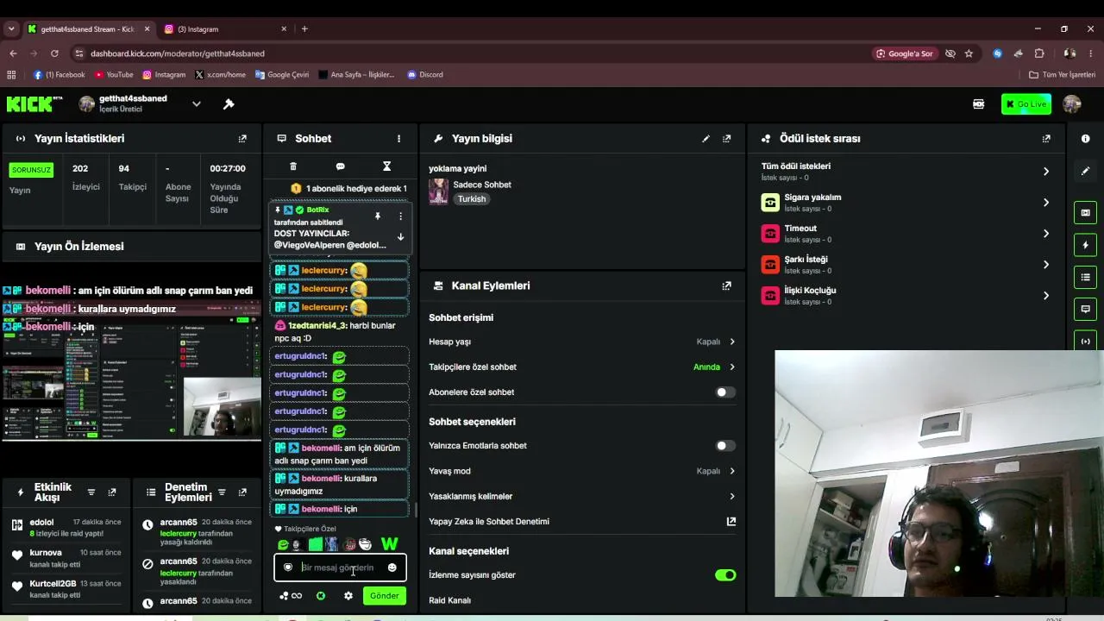Click the speech bubble icon in Sohbet toolbar

point(340,166)
